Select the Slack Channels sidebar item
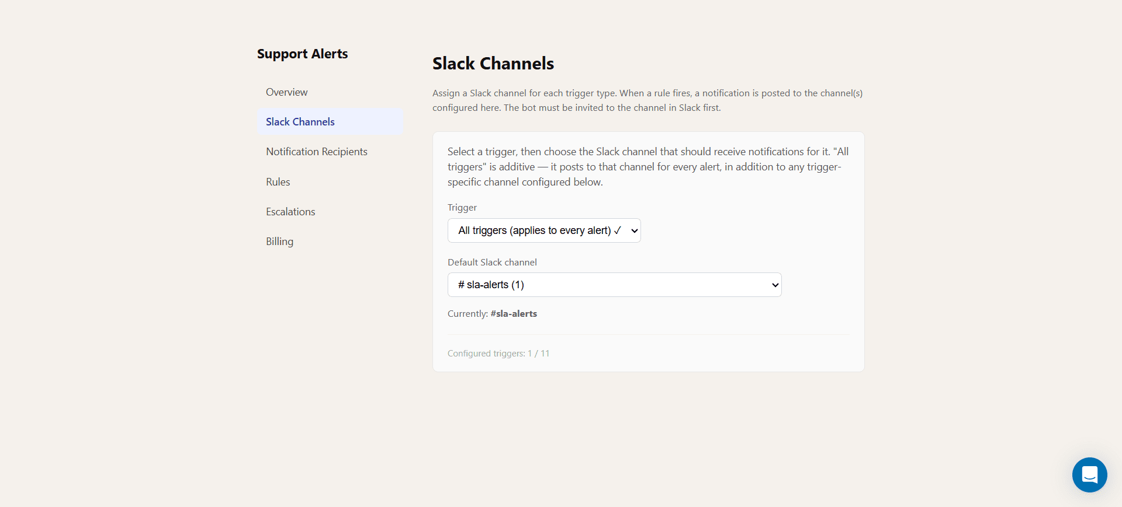1122x507 pixels. pos(330,122)
